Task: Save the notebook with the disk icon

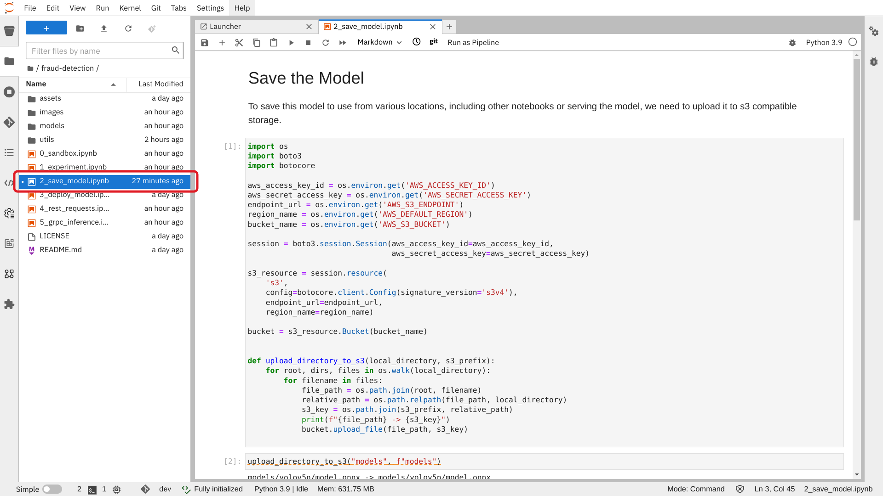Action: point(205,42)
